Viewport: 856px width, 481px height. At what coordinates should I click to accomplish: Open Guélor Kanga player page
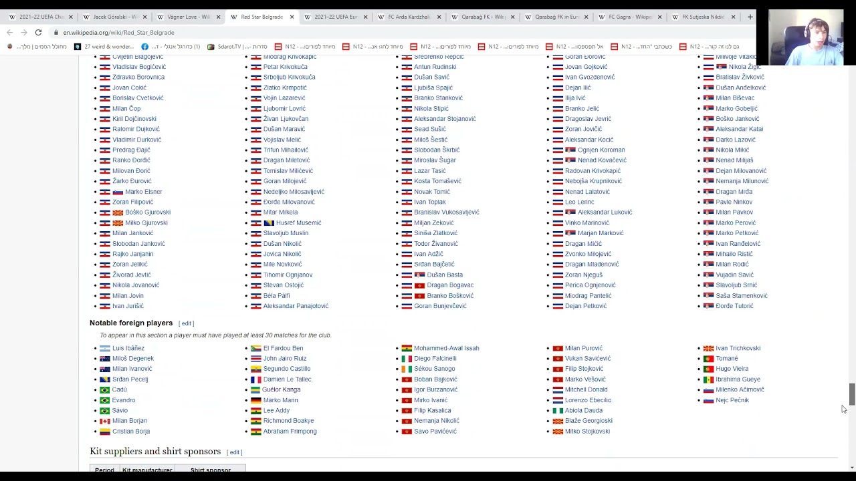pyautogui.click(x=281, y=389)
